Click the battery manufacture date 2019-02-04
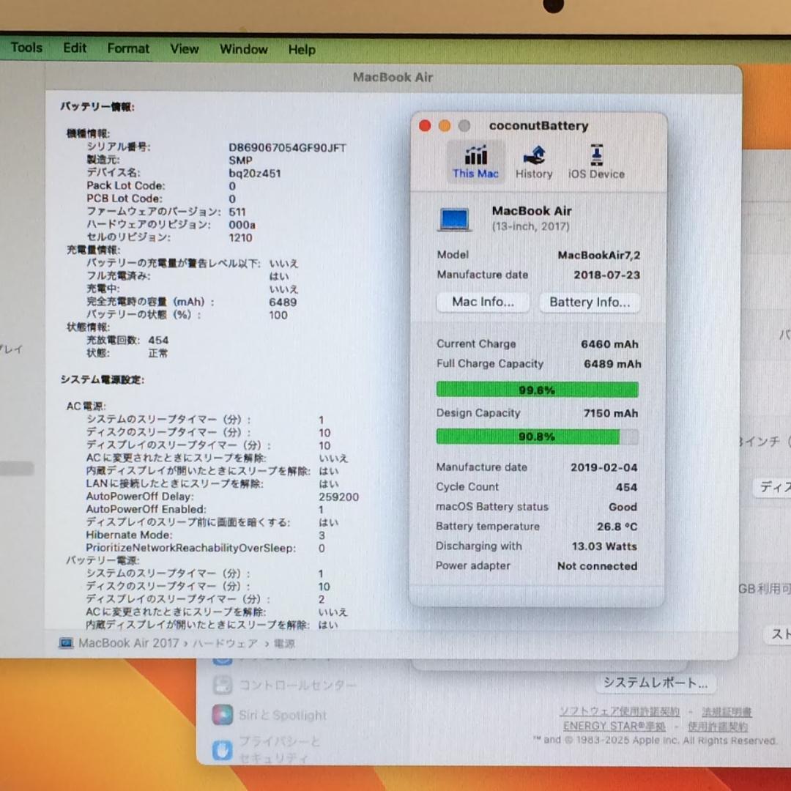The height and width of the screenshot is (791, 791). pos(604,467)
